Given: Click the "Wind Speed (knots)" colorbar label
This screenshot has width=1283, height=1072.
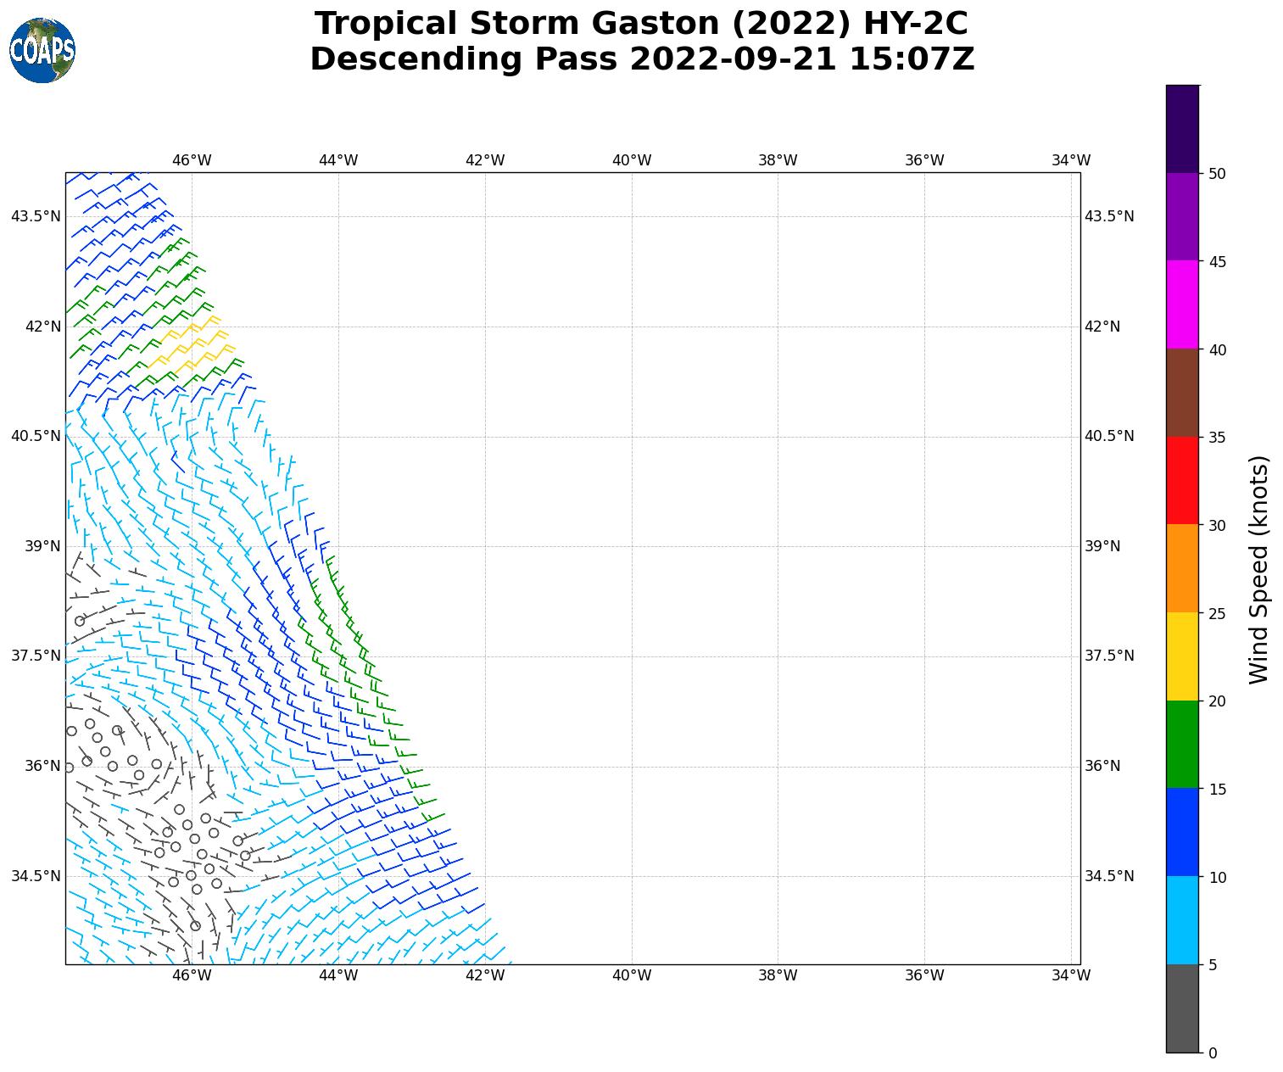Looking at the screenshot, I should point(1259,569).
